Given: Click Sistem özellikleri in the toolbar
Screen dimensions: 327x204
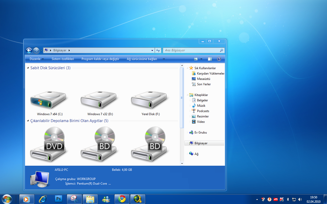Looking at the screenshot, I should point(63,59).
